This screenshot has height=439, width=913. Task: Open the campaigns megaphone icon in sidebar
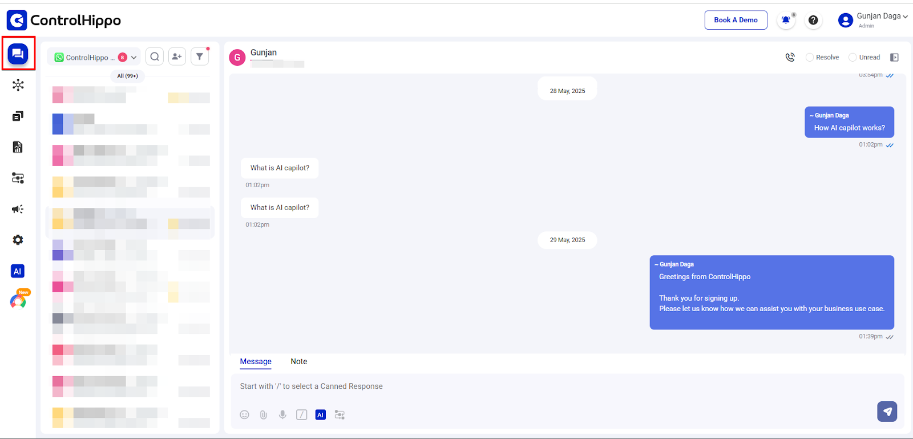(x=18, y=209)
